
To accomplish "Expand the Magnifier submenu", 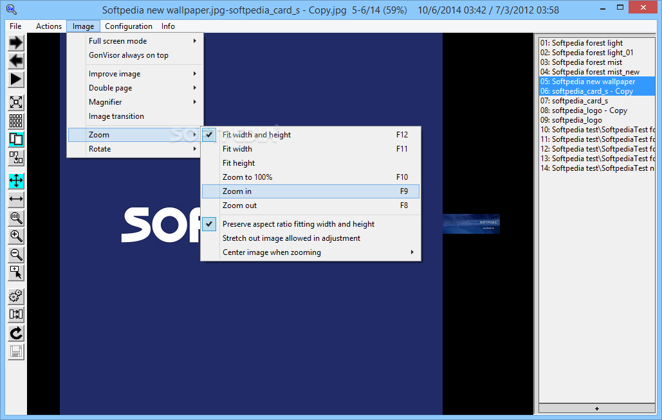I will click(135, 102).
